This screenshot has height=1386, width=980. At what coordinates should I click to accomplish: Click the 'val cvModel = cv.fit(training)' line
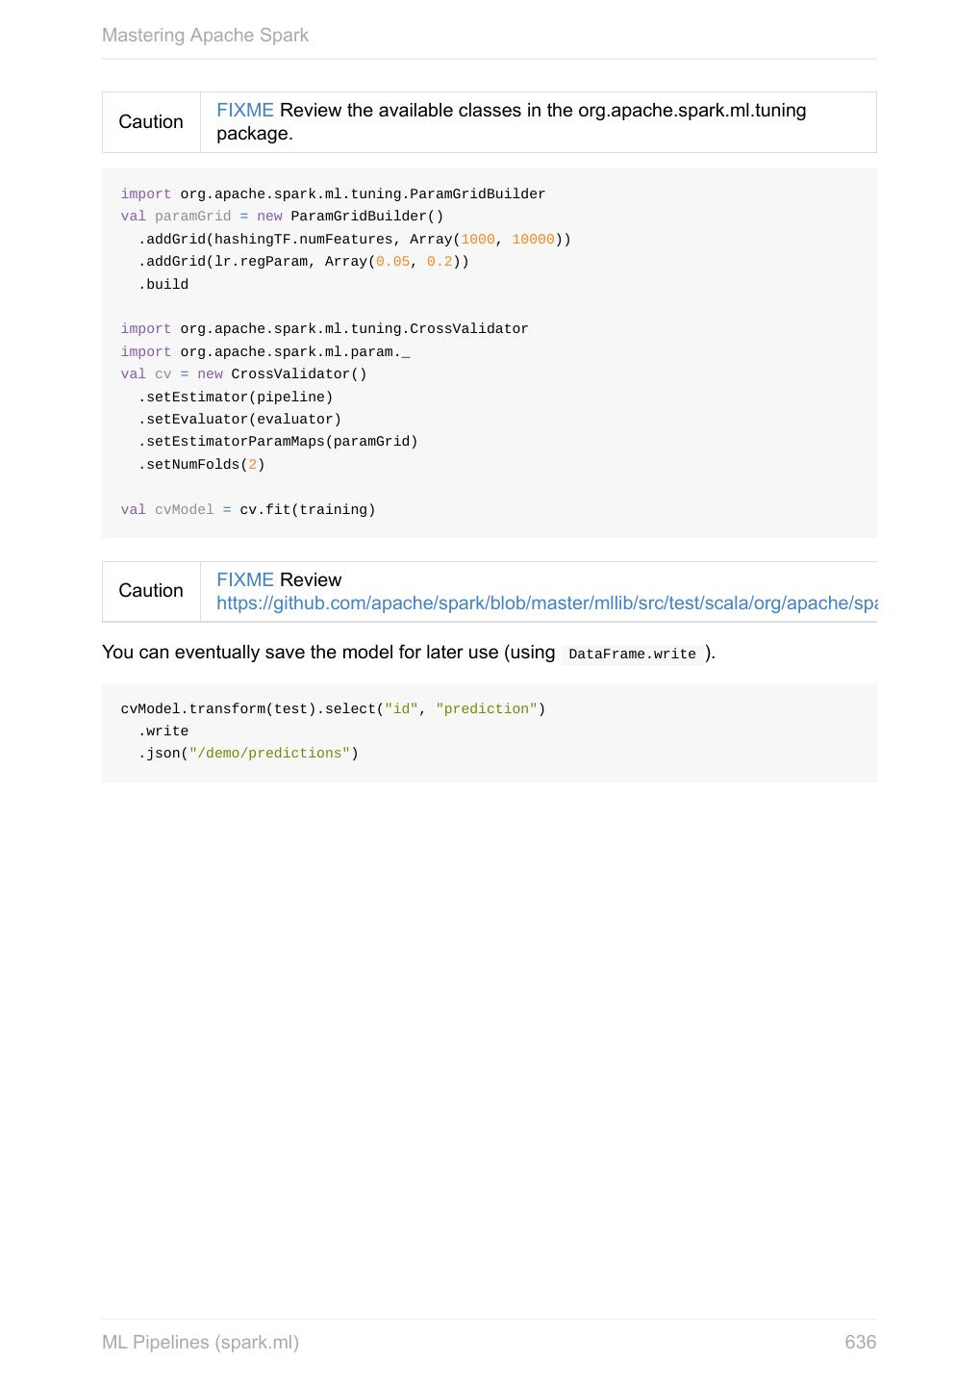pos(248,510)
